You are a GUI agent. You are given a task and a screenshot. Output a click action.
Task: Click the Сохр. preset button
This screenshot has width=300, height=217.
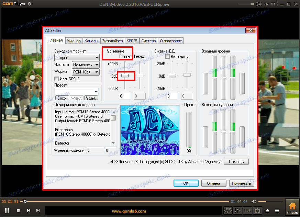coord(62,98)
